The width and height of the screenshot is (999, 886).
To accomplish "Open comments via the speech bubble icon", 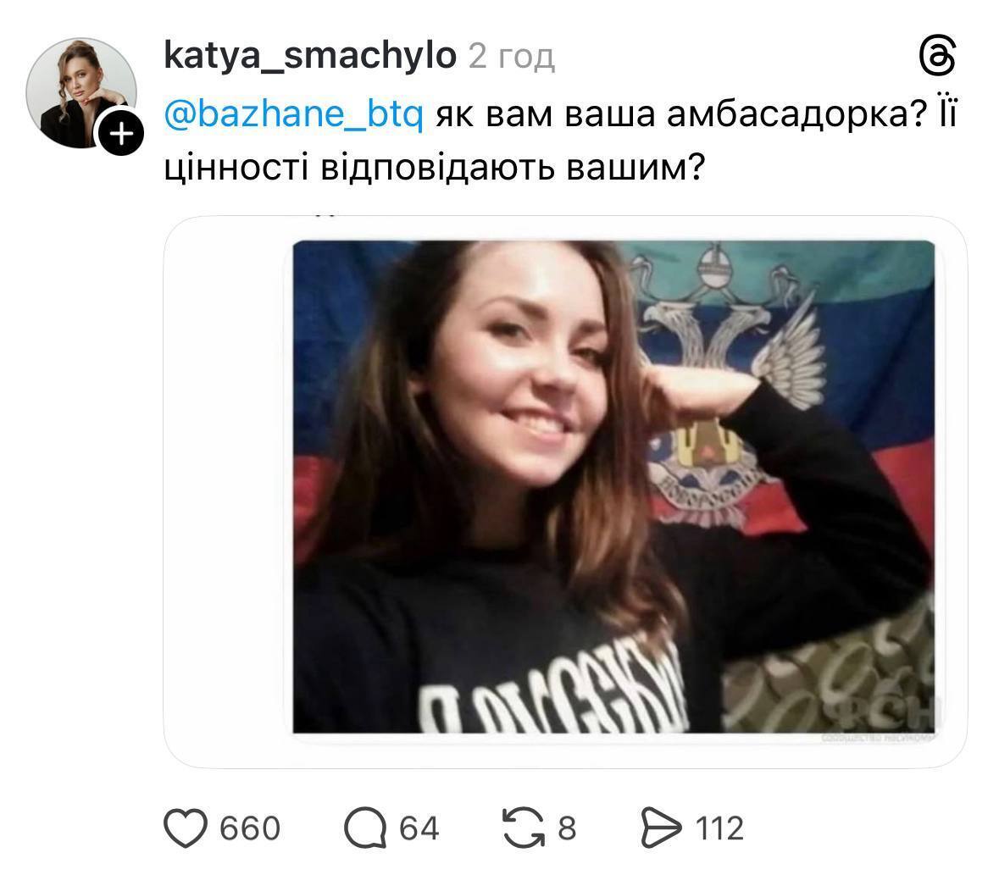I will (x=364, y=828).
